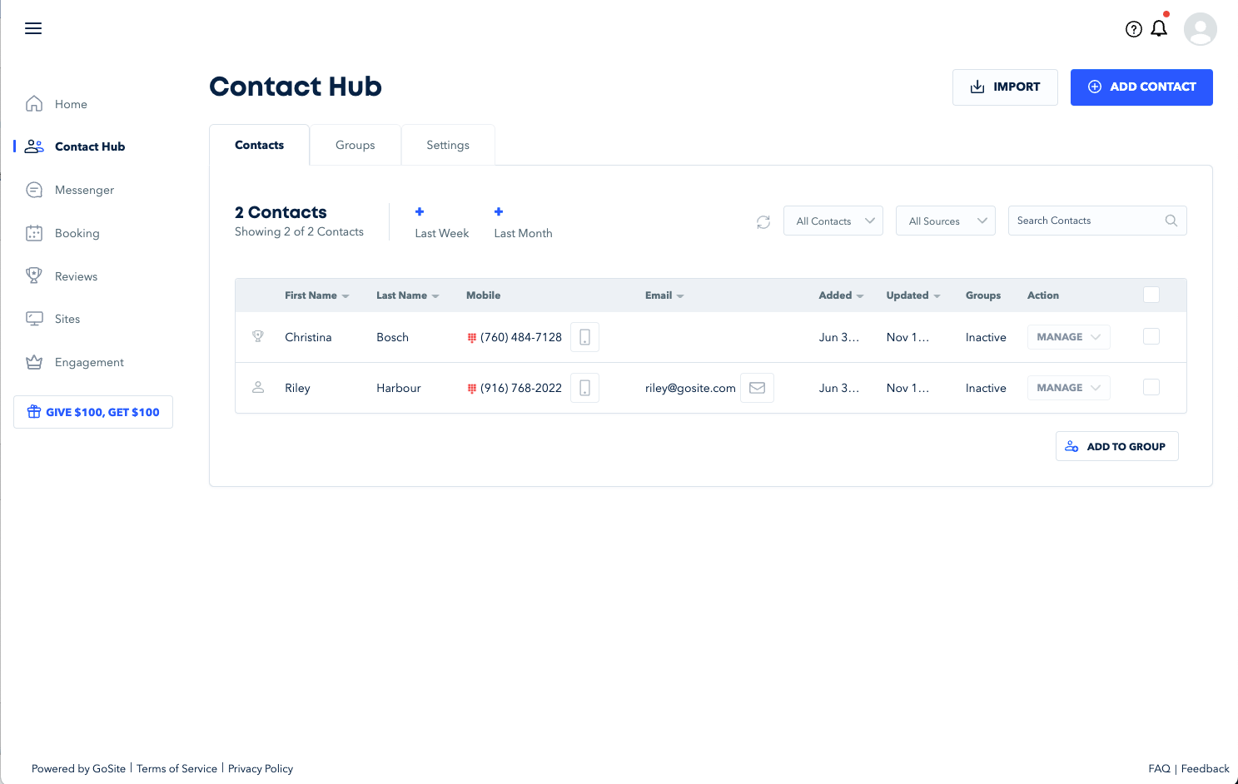Switch to the Settings tab
The height and width of the screenshot is (784, 1238).
448,145
